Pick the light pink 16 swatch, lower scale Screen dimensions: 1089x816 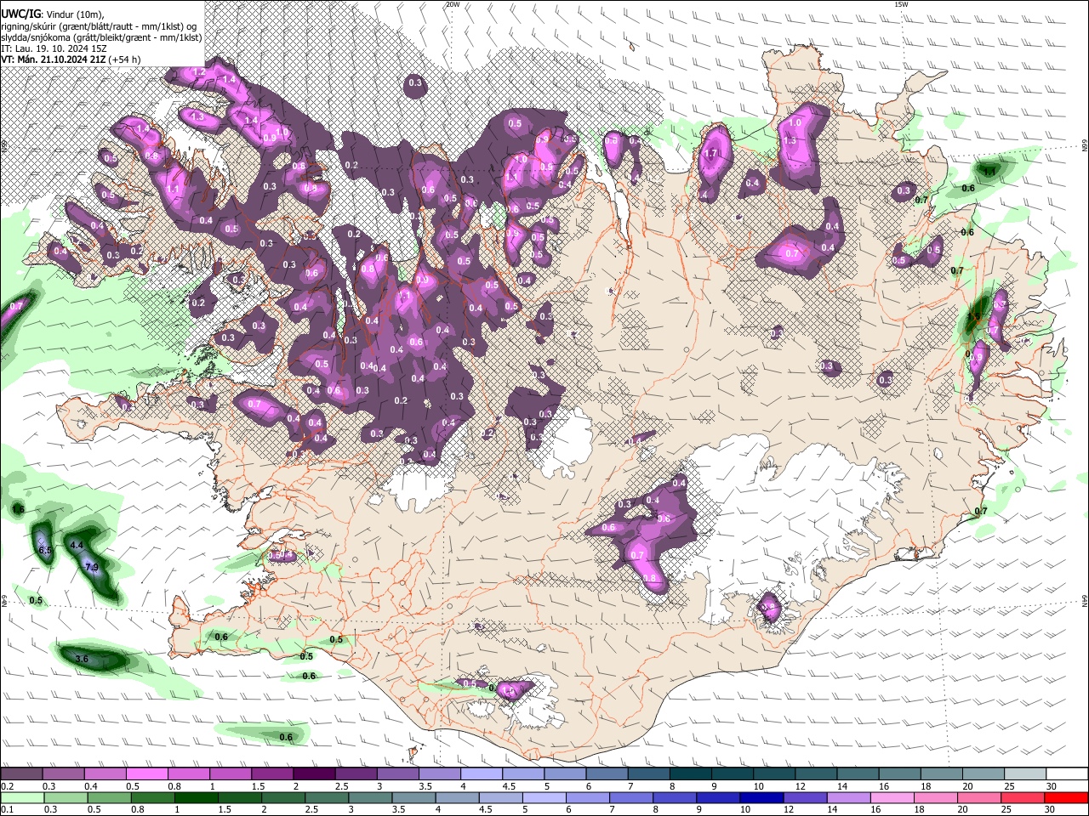tap(892, 797)
